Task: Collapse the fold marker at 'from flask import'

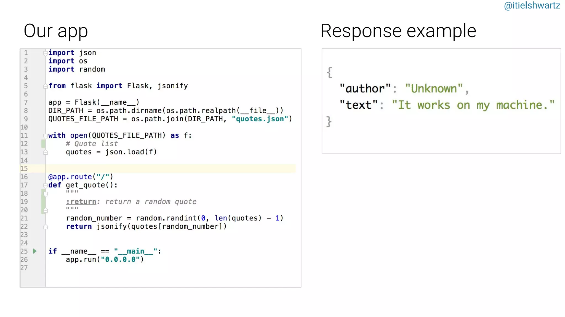Action: pyautogui.click(x=46, y=86)
